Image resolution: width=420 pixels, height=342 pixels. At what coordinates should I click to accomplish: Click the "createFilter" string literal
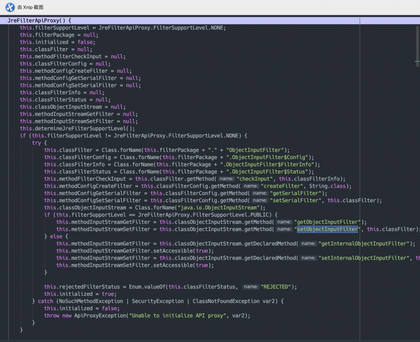pos(282,186)
